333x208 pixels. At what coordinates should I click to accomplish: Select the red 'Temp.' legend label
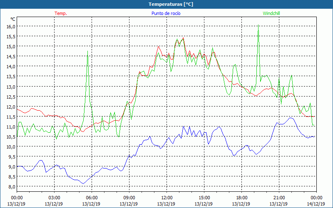pos(61,13)
